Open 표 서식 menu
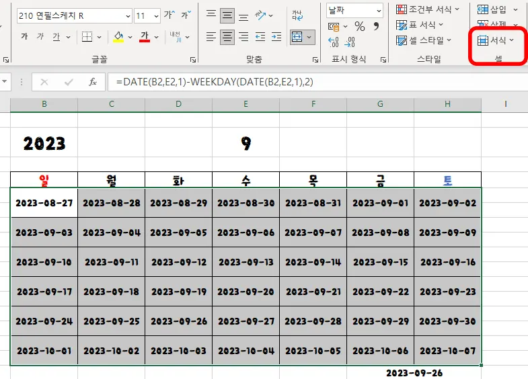The width and height of the screenshot is (528, 379). click(x=420, y=25)
